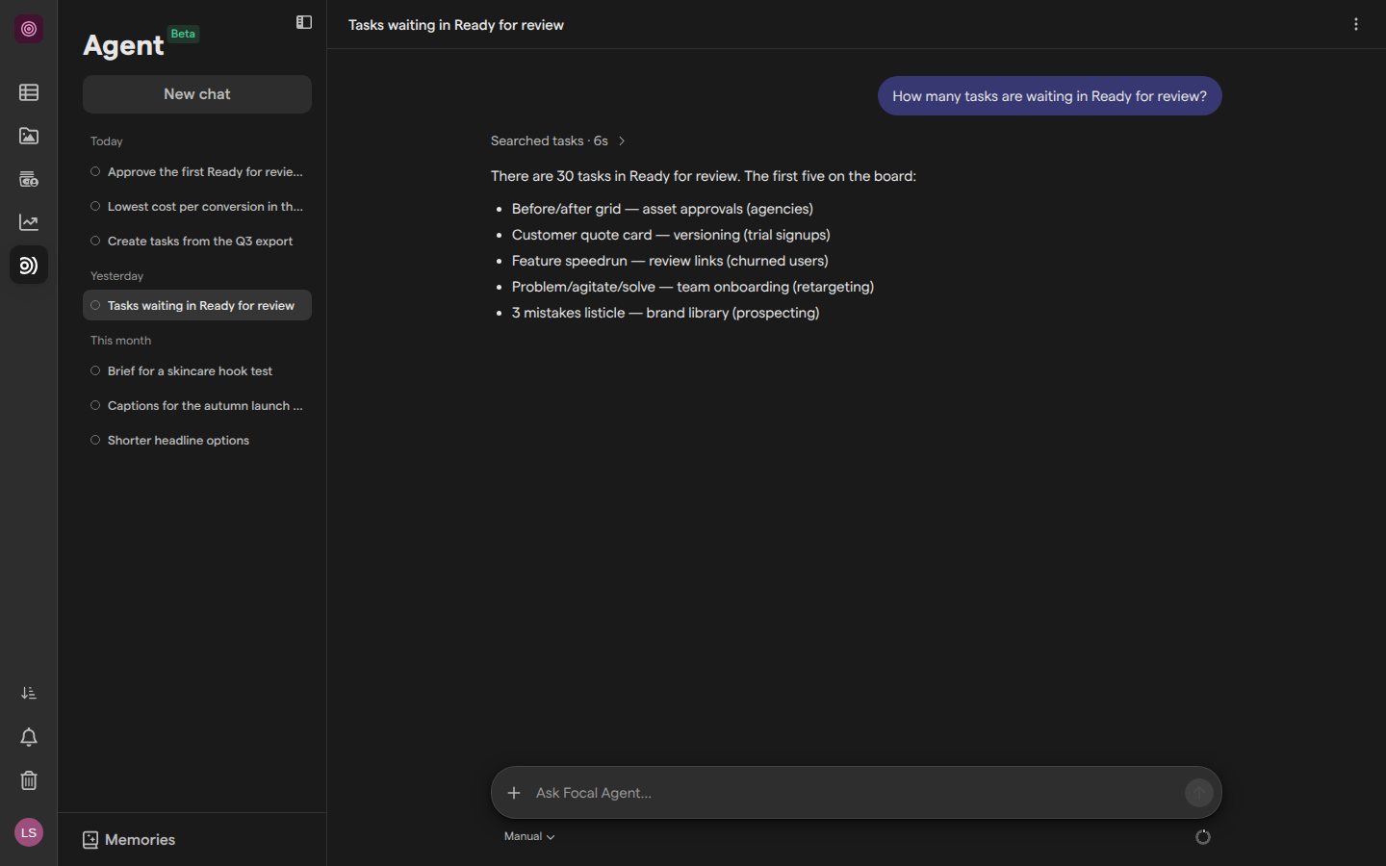This screenshot has height=866, width=1386.
Task: Click the 'Tasks waiting in Ready for review' header title
Action: coord(456,25)
